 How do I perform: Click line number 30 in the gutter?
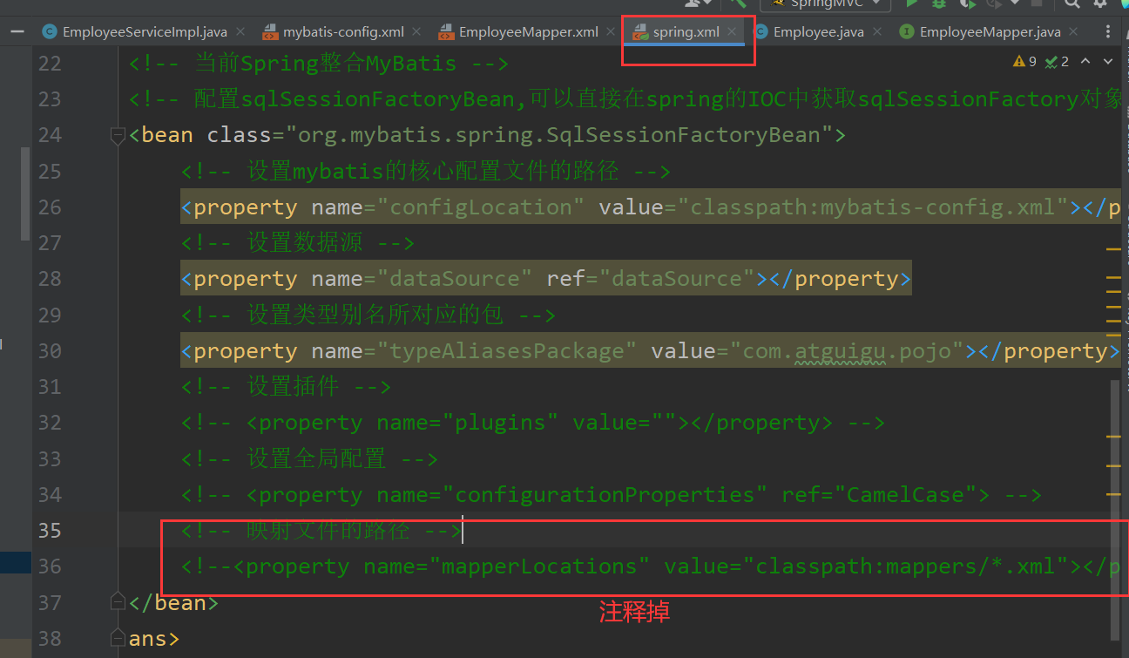point(51,351)
